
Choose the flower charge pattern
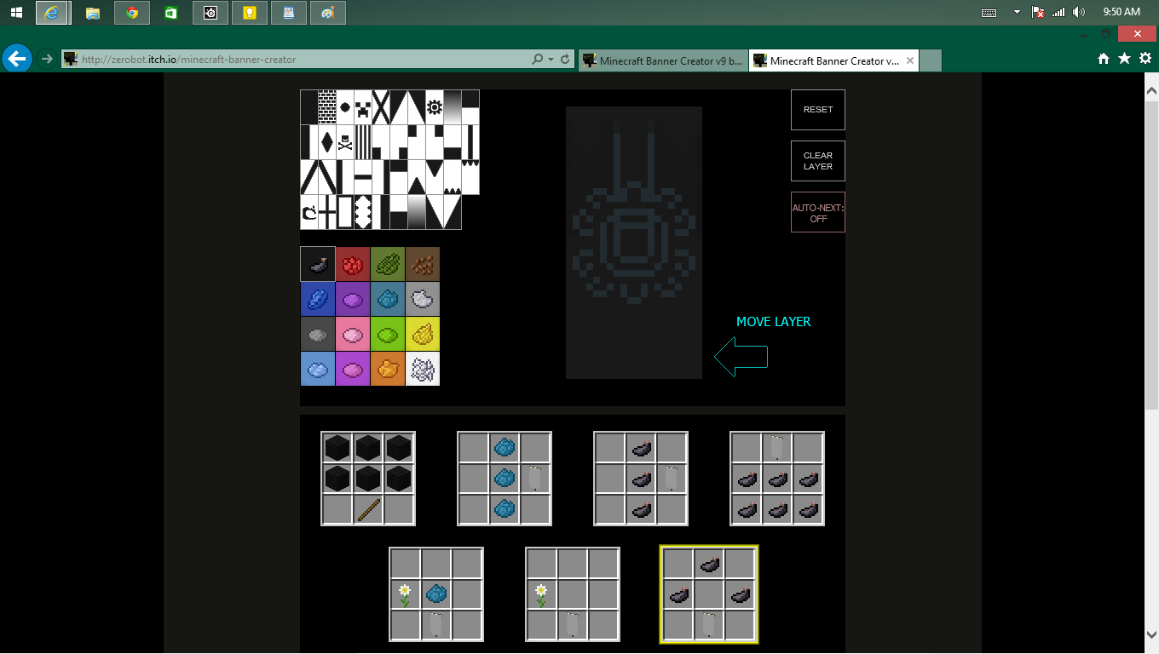coord(435,107)
